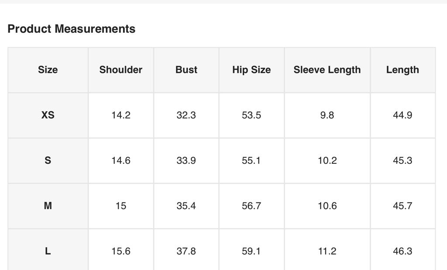
Task: Select M sleeve length value 10.6
Action: 327,206
